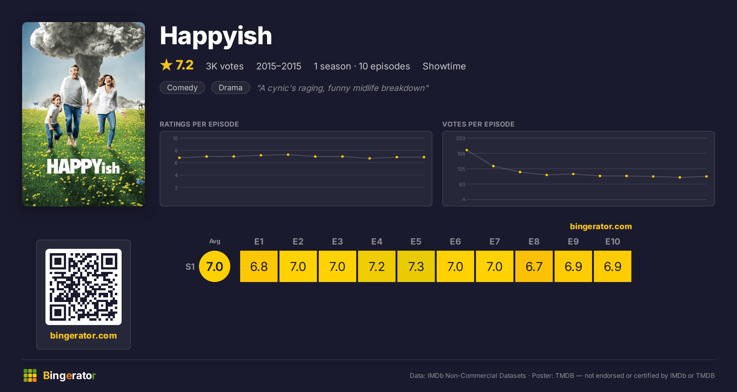Open bingerator.com link above episode grid
The width and height of the screenshot is (737, 392).
(x=601, y=226)
